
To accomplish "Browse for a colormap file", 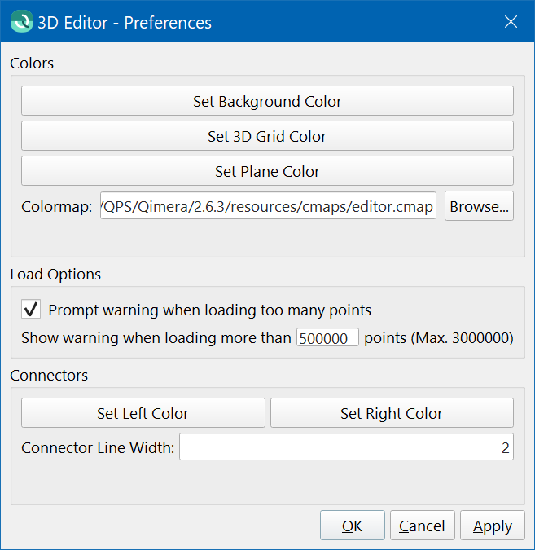I will pyautogui.click(x=479, y=206).
